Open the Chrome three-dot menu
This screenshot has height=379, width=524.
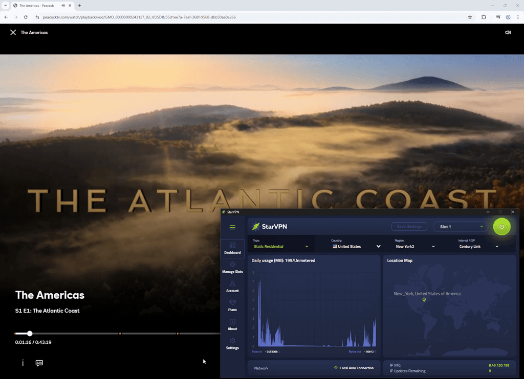tap(518, 17)
